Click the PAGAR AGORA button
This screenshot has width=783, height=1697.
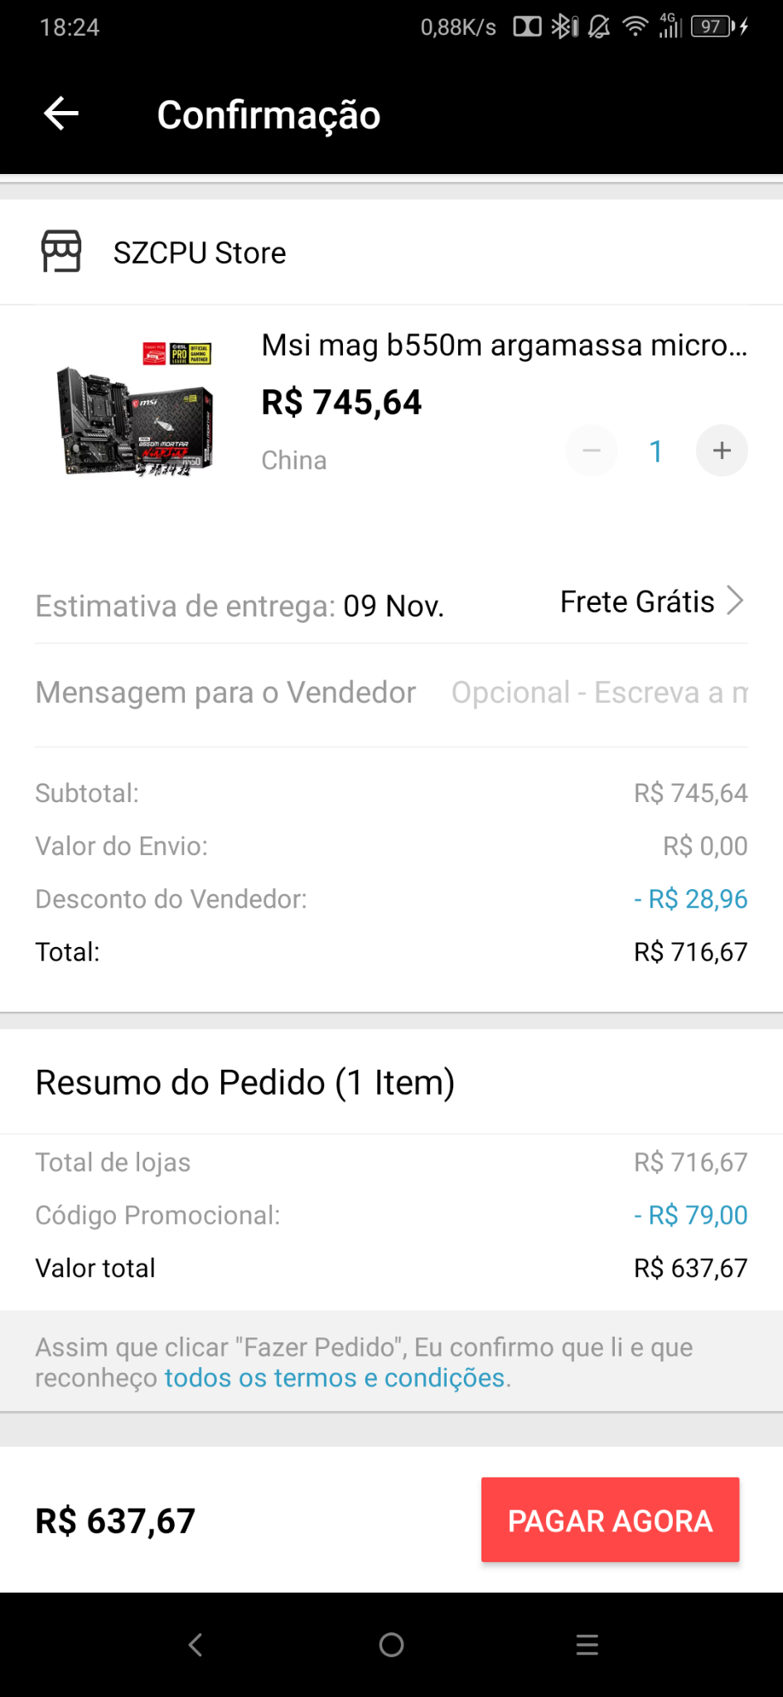610,1521
